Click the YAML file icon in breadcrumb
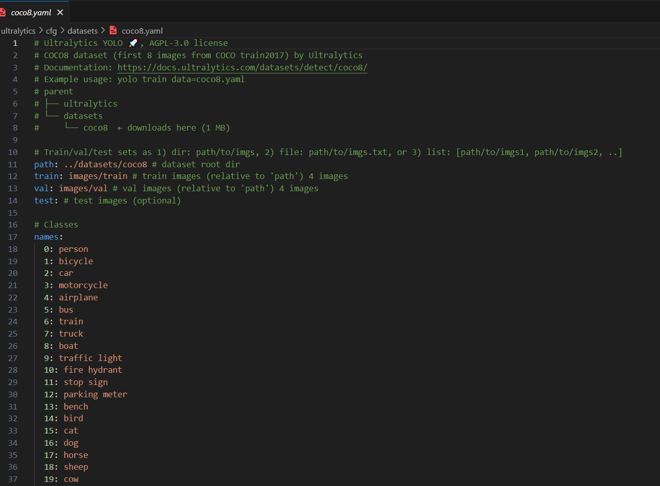Viewport: 660px width, 486px height. 113,31
